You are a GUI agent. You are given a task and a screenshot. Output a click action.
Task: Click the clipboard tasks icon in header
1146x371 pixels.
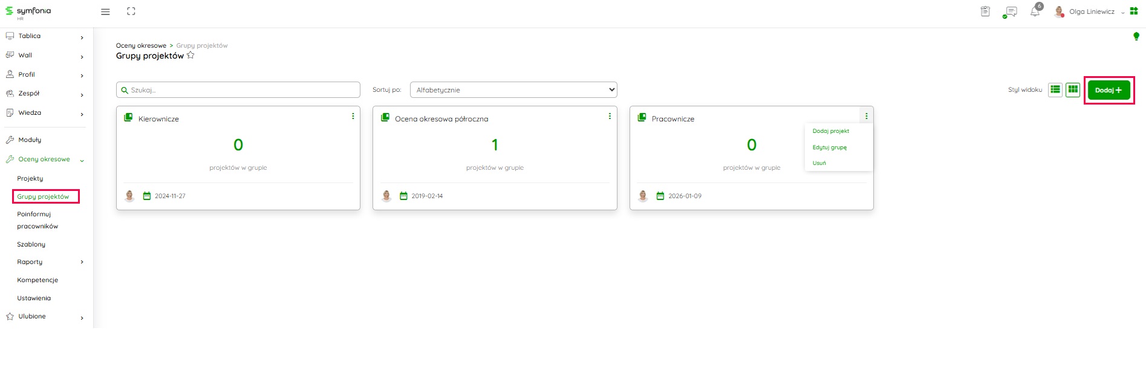tap(985, 11)
